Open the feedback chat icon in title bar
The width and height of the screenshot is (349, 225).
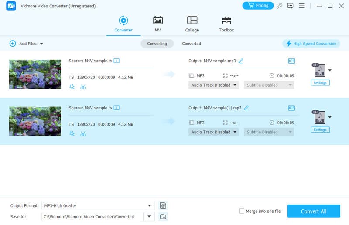tap(291, 6)
